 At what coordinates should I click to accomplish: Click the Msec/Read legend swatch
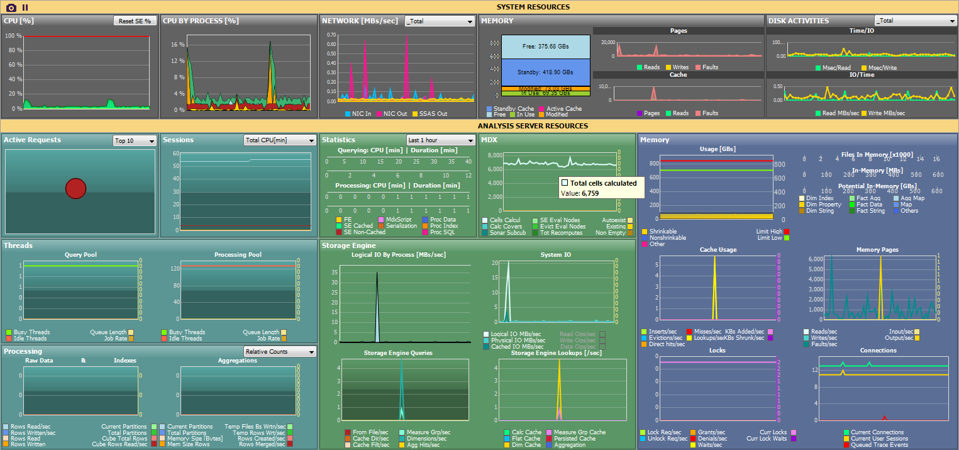coord(819,67)
